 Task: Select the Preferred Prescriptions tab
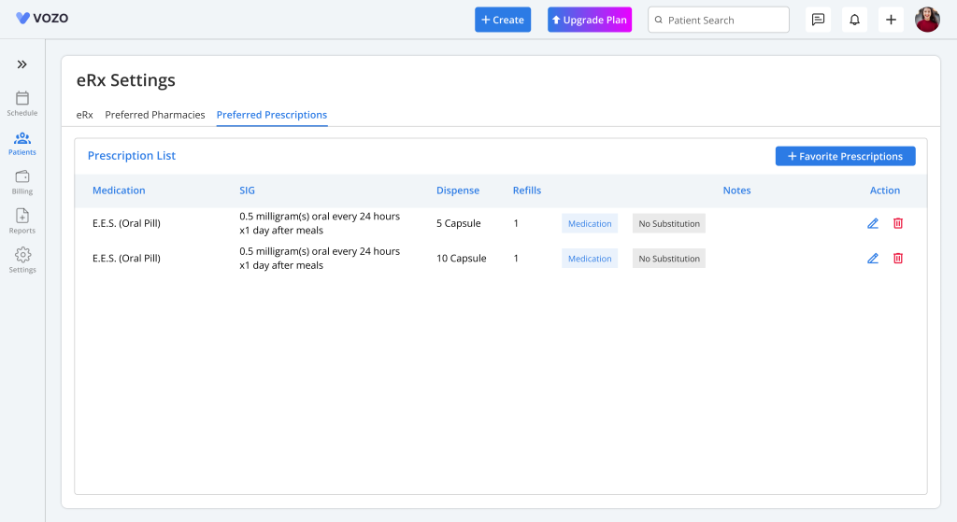pos(272,115)
